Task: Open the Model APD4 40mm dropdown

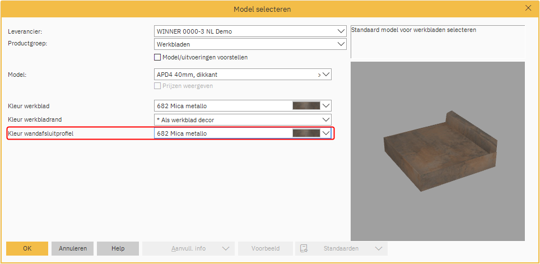Action: point(243,74)
